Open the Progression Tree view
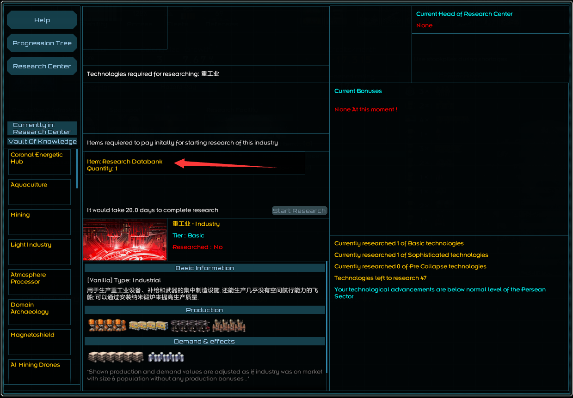The image size is (573, 398). pos(42,43)
